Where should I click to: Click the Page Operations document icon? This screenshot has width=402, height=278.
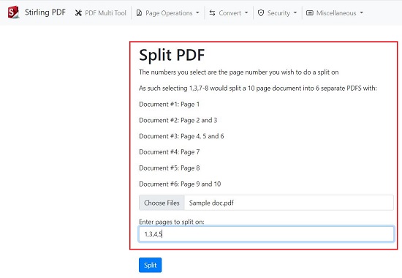tap(139, 13)
